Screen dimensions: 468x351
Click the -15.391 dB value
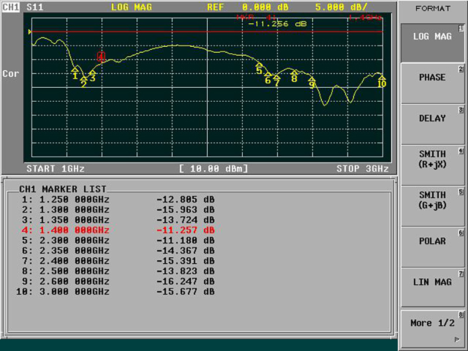[185, 261]
